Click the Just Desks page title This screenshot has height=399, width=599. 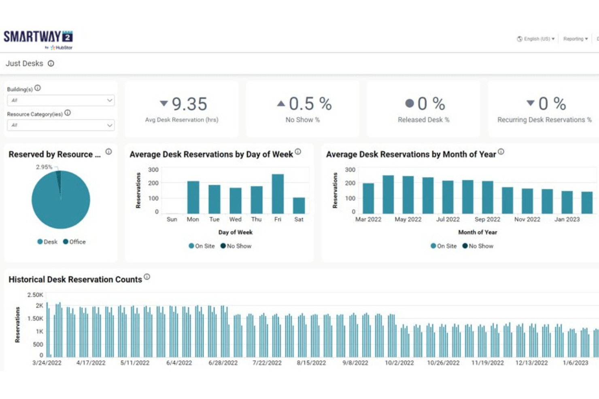coord(24,63)
